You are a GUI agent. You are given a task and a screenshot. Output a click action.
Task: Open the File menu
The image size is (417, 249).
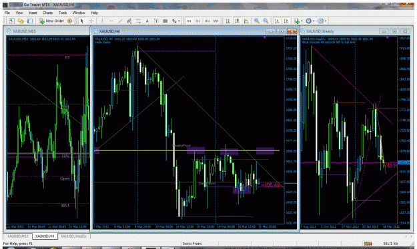(7, 13)
